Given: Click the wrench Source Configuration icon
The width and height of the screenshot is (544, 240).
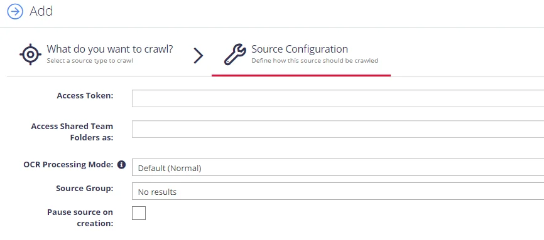Looking at the screenshot, I should click(x=235, y=55).
